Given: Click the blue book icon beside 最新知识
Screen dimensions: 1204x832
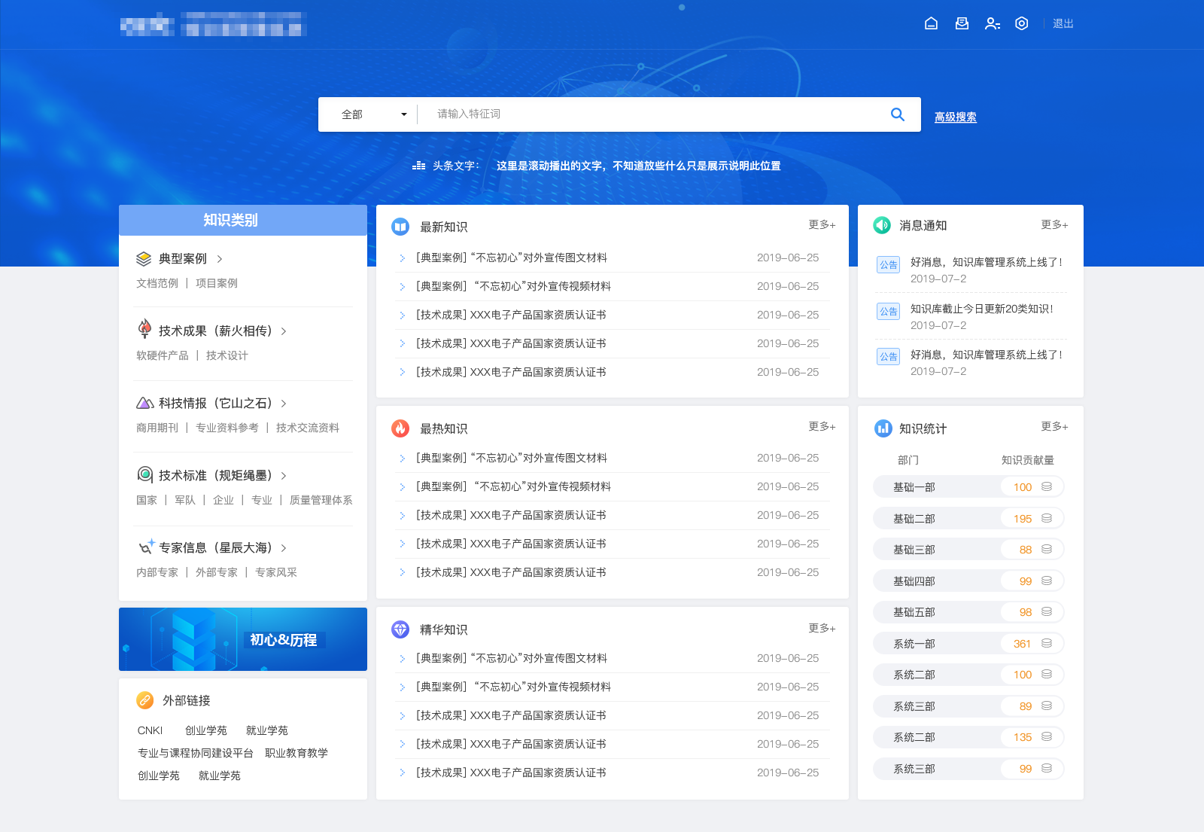Looking at the screenshot, I should [x=400, y=224].
